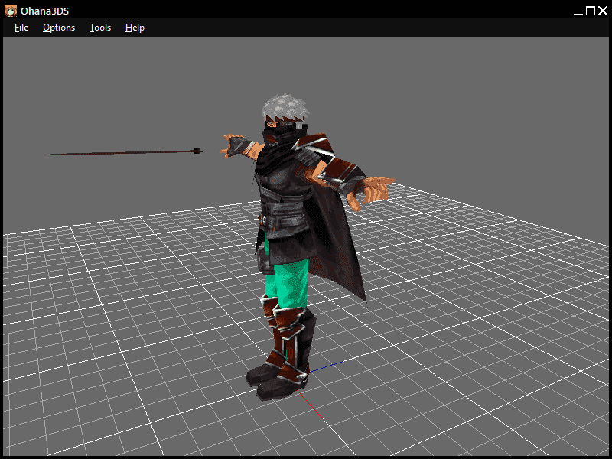
Task: Open the Options menu
Action: pos(59,28)
